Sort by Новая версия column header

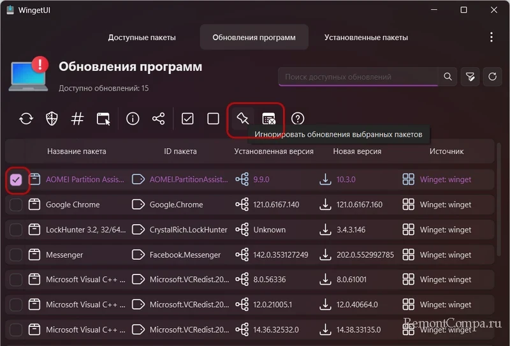pyautogui.click(x=357, y=151)
